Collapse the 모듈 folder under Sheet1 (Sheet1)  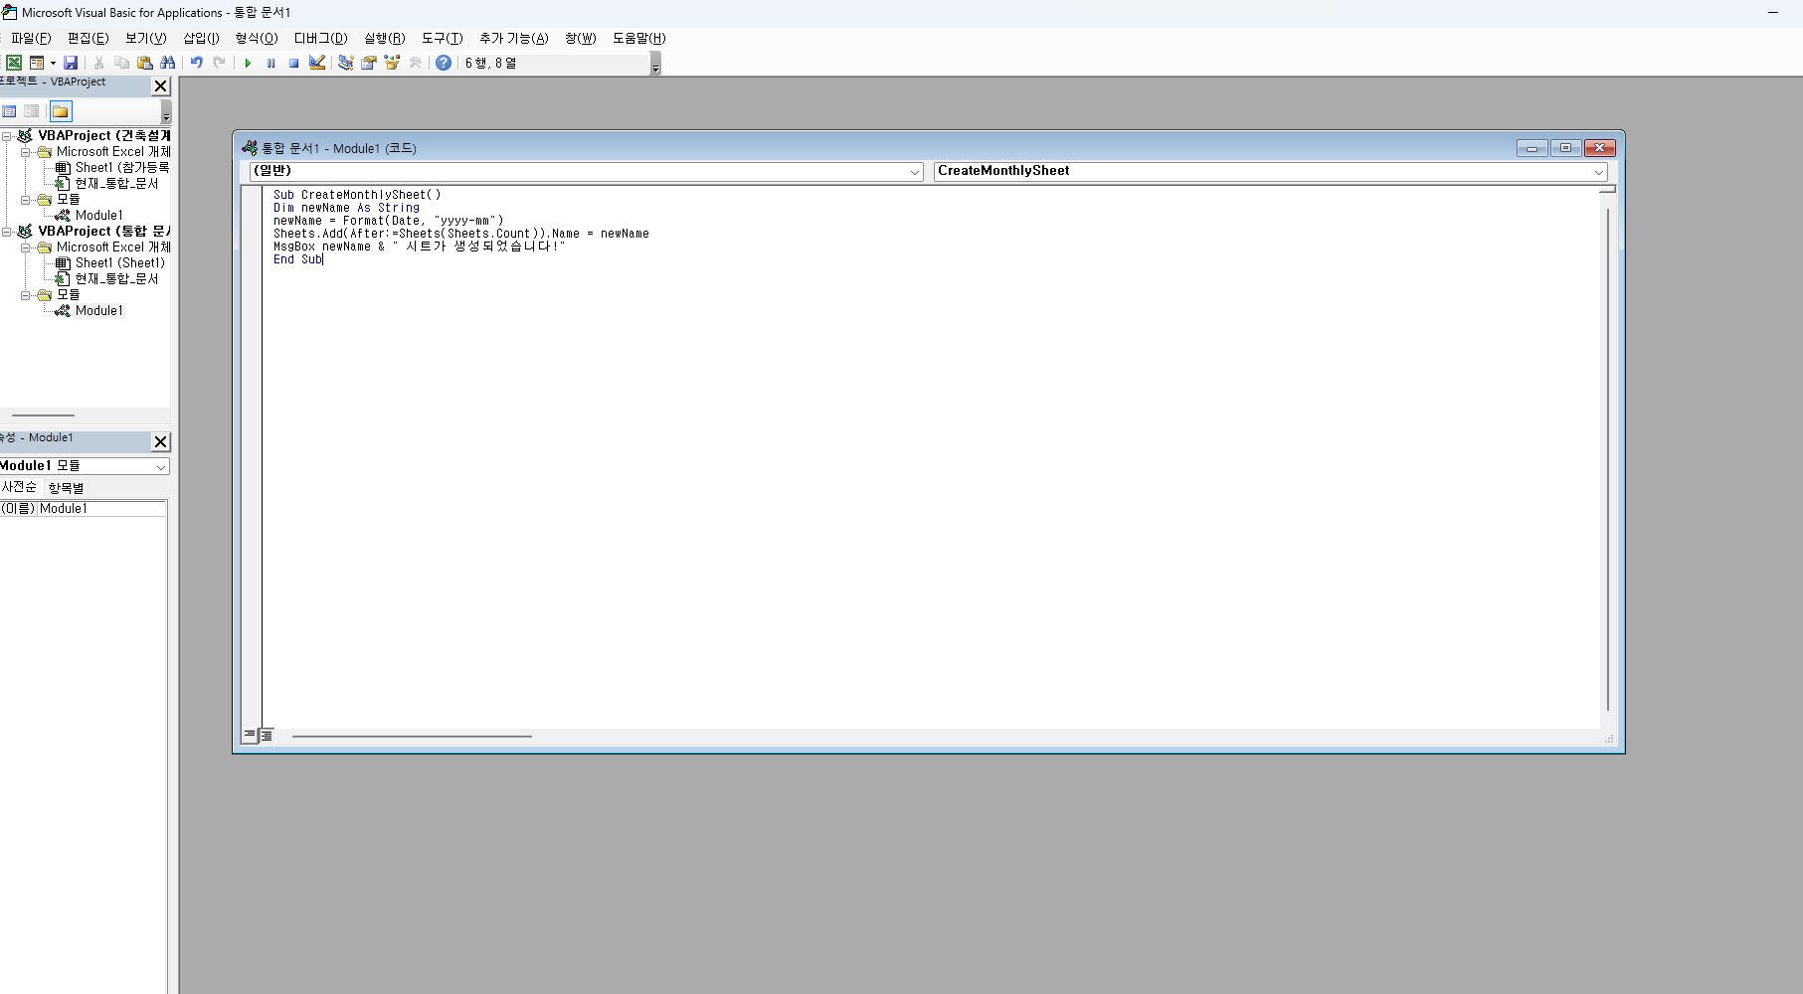coord(24,294)
